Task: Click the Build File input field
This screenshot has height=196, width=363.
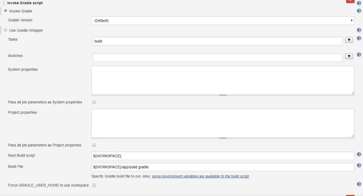Action: click(223, 167)
